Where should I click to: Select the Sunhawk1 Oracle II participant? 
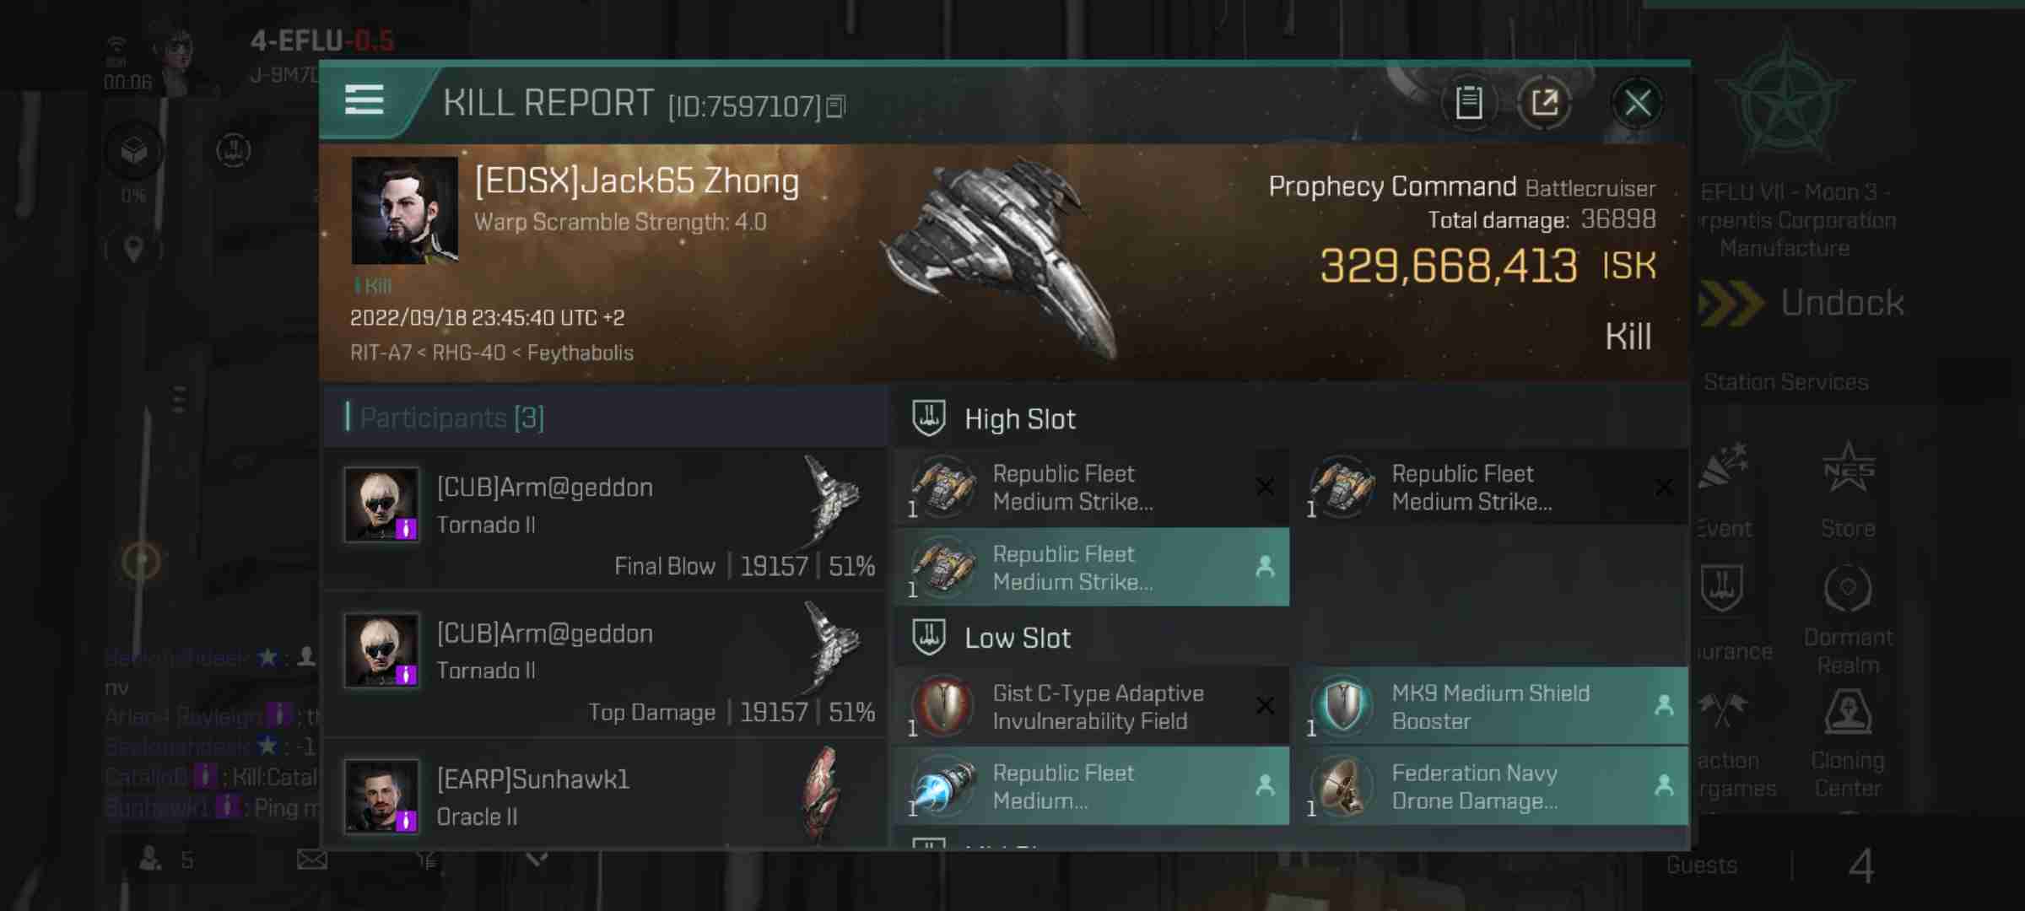(x=604, y=795)
